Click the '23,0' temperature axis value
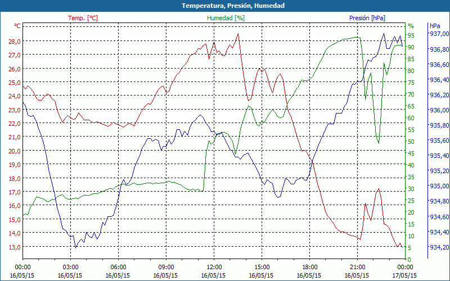The width and height of the screenshot is (450, 281). 15,110
